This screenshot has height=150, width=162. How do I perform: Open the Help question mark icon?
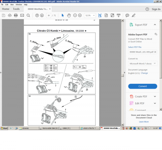pyautogui.click(x=147, y=9)
